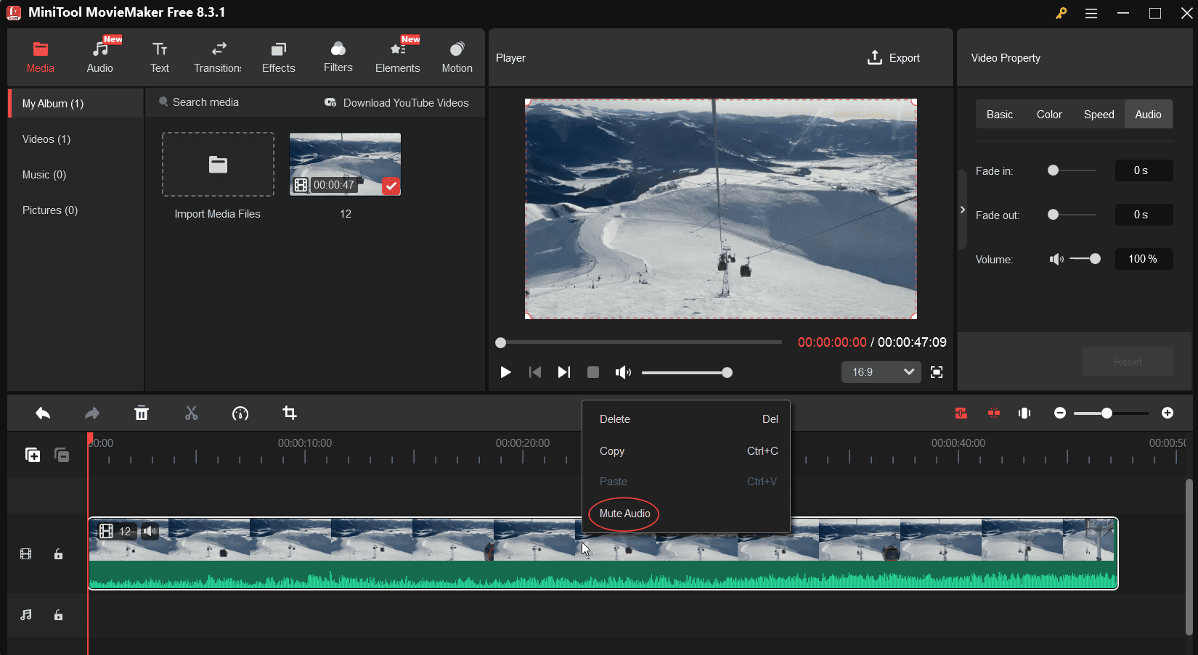1198x655 pixels.
Task: Select the Filters icon
Action: 338,57
